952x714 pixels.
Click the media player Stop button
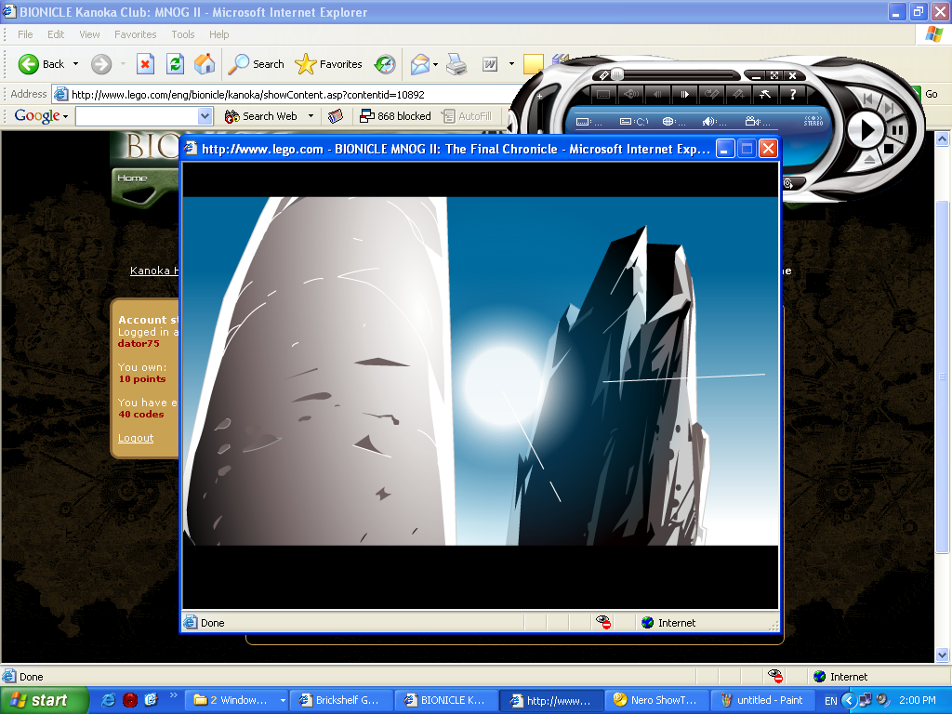(888, 148)
